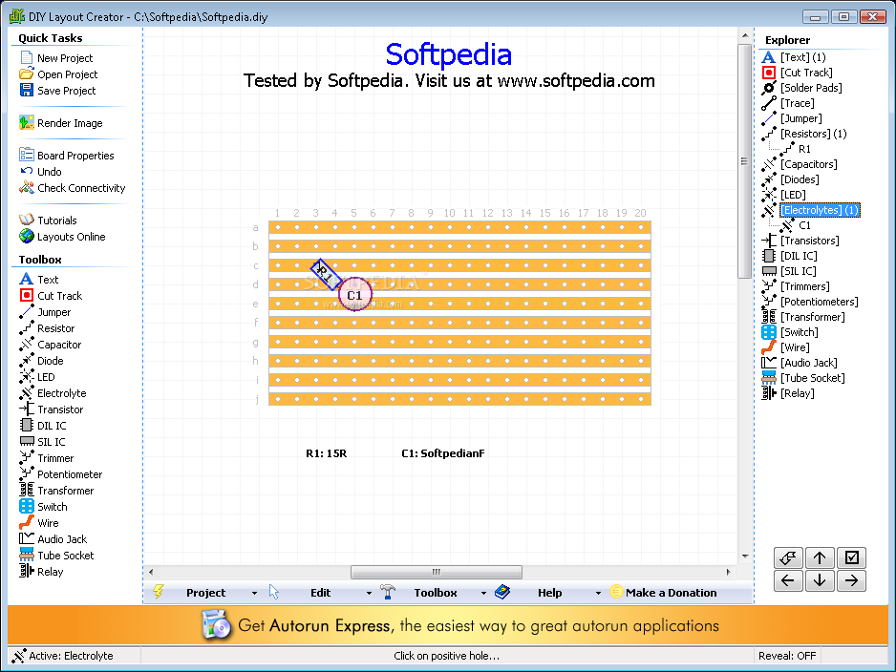Open Board Properties
Viewport: 896px width, 672px height.
pos(66,156)
